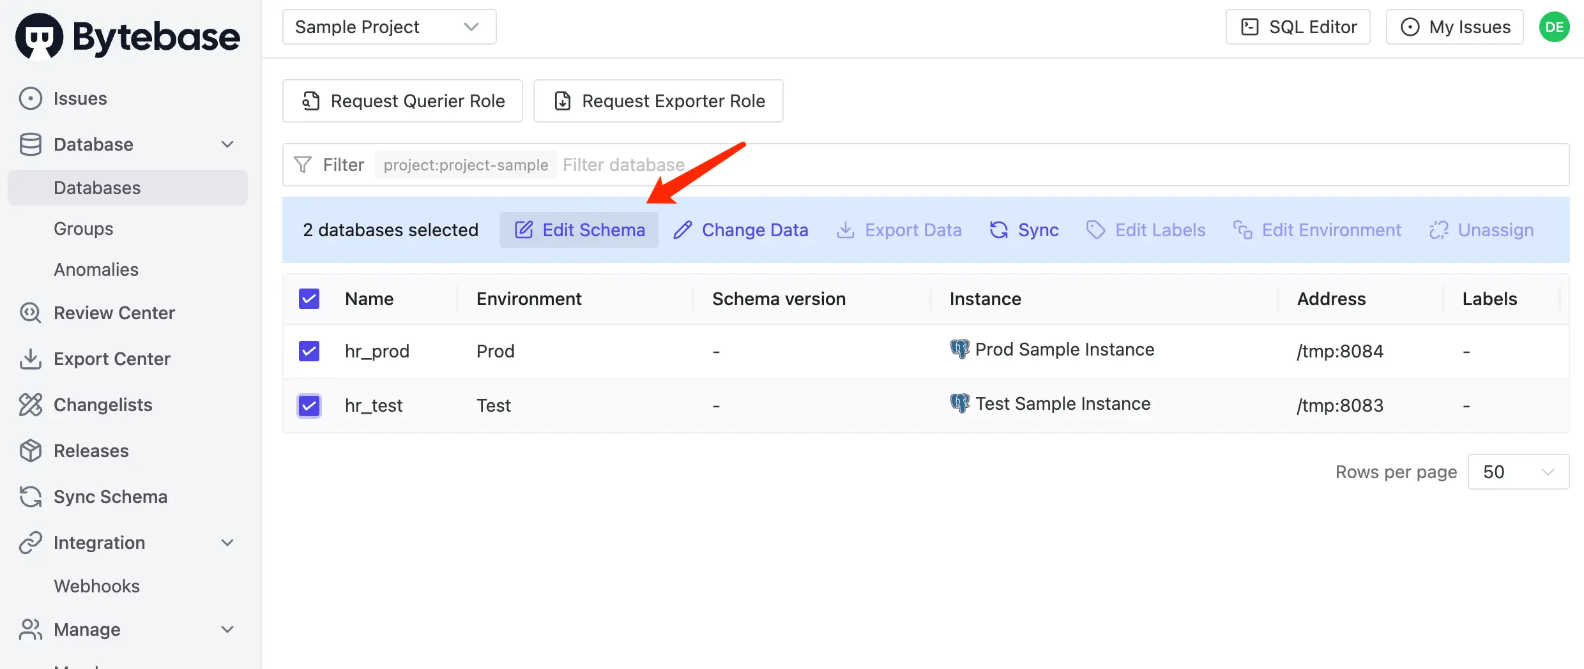
Task: Open Issues icon in sidebar
Action: pyautogui.click(x=31, y=98)
